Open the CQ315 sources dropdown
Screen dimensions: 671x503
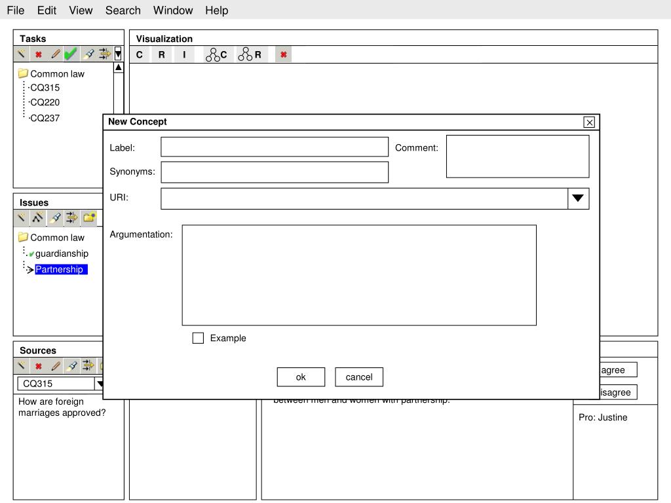tap(99, 384)
